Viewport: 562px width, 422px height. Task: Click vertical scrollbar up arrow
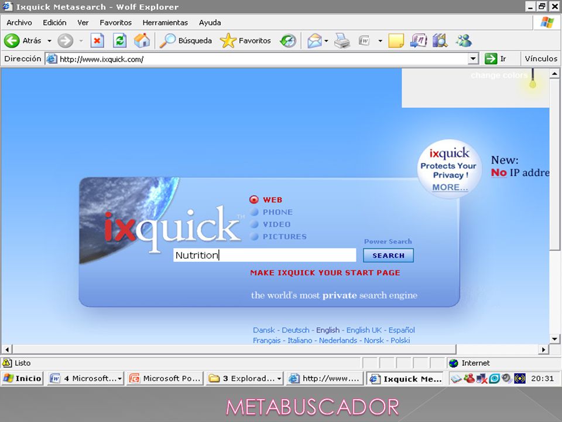tap(554, 74)
